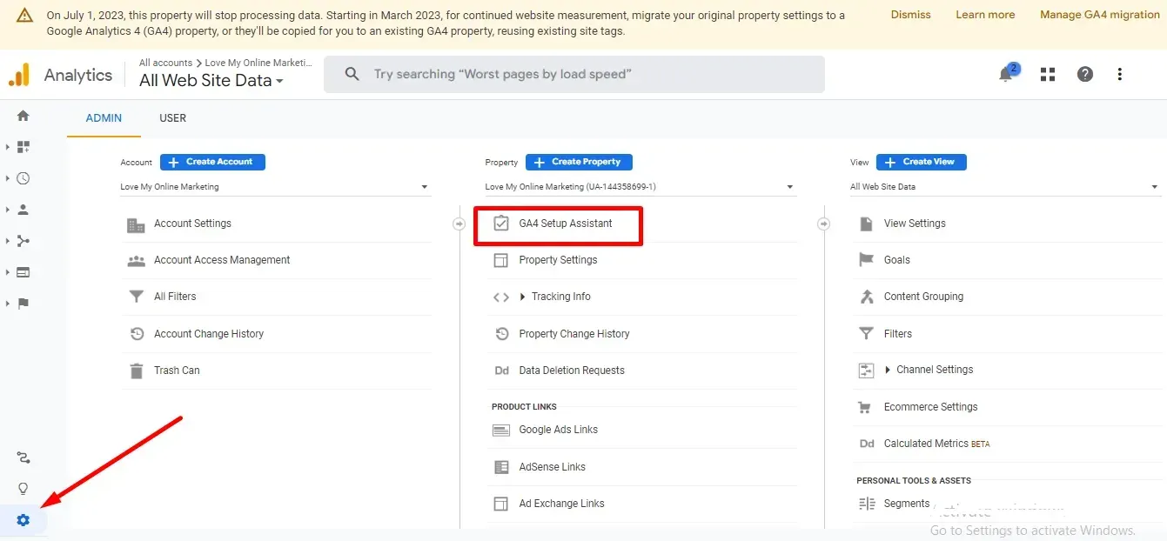The width and height of the screenshot is (1167, 541).
Task: Open the Admin gear icon
Action: click(x=23, y=520)
